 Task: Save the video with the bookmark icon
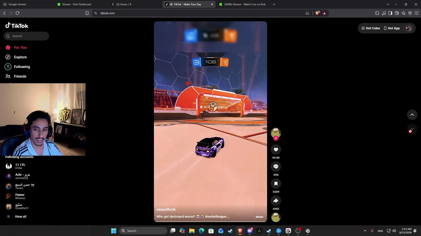click(x=276, y=184)
